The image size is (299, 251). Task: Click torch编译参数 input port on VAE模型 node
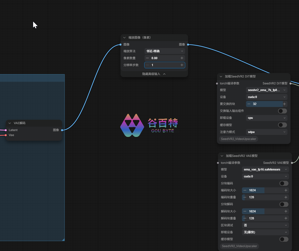point(218,163)
